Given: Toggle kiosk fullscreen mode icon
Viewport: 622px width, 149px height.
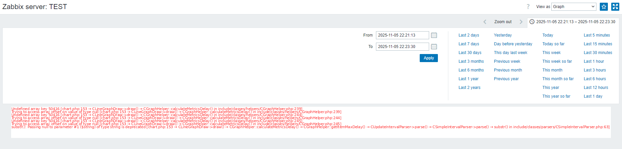Looking at the screenshot, I should pos(615,7).
